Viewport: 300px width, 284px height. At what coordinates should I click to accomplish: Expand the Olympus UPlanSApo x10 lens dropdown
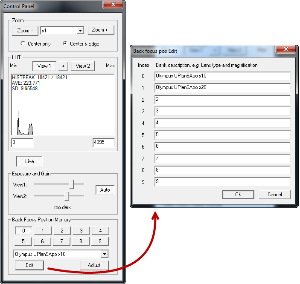pyautogui.click(x=104, y=254)
